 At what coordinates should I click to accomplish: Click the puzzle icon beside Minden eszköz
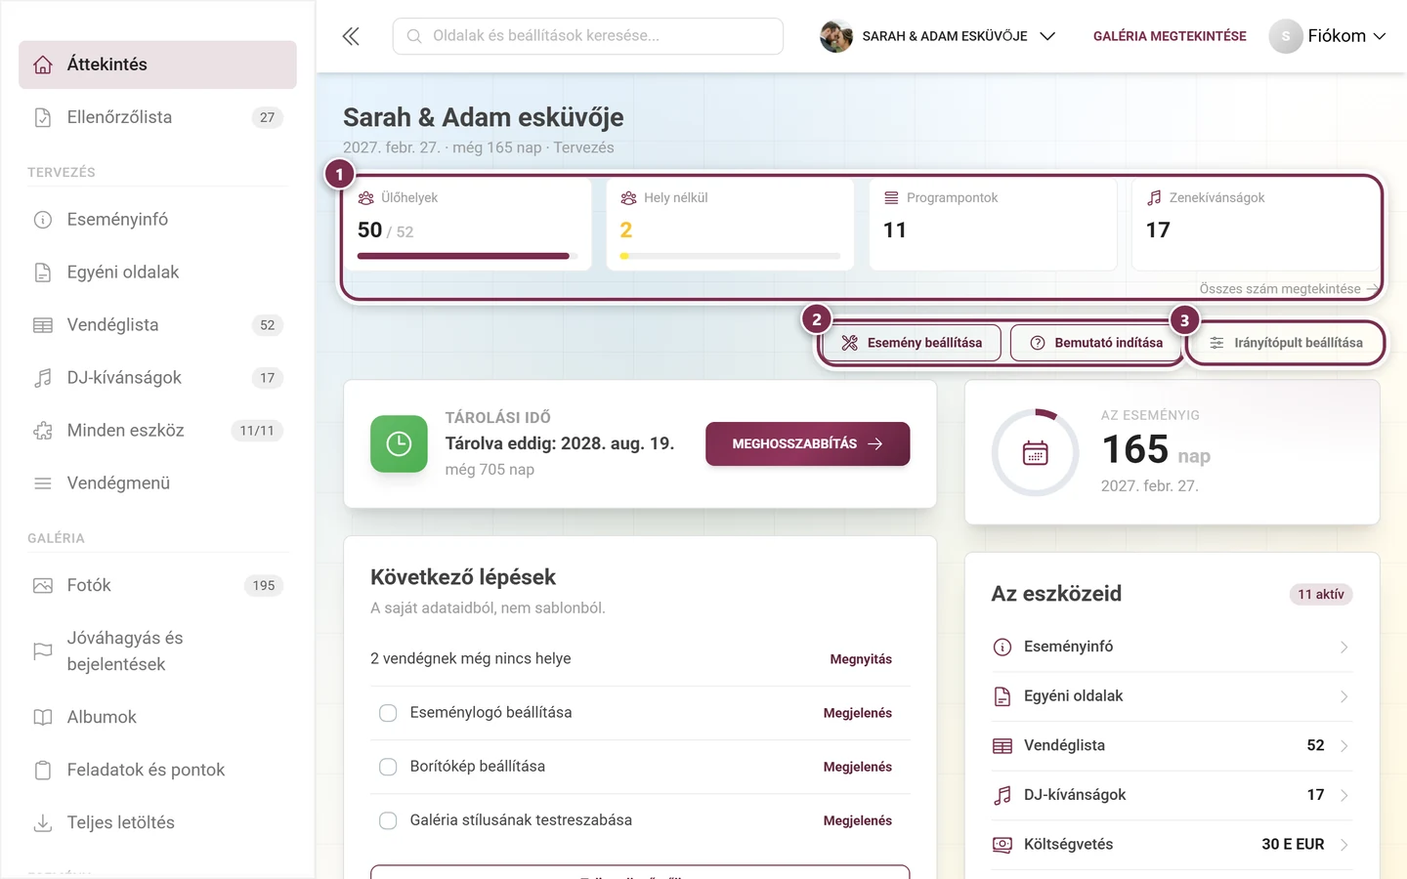tap(43, 431)
